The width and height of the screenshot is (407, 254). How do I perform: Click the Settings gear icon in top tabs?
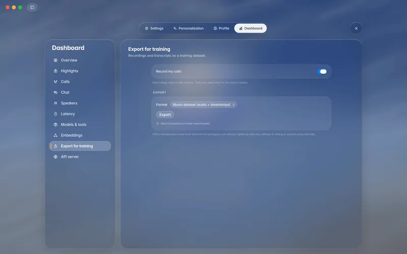(x=147, y=28)
